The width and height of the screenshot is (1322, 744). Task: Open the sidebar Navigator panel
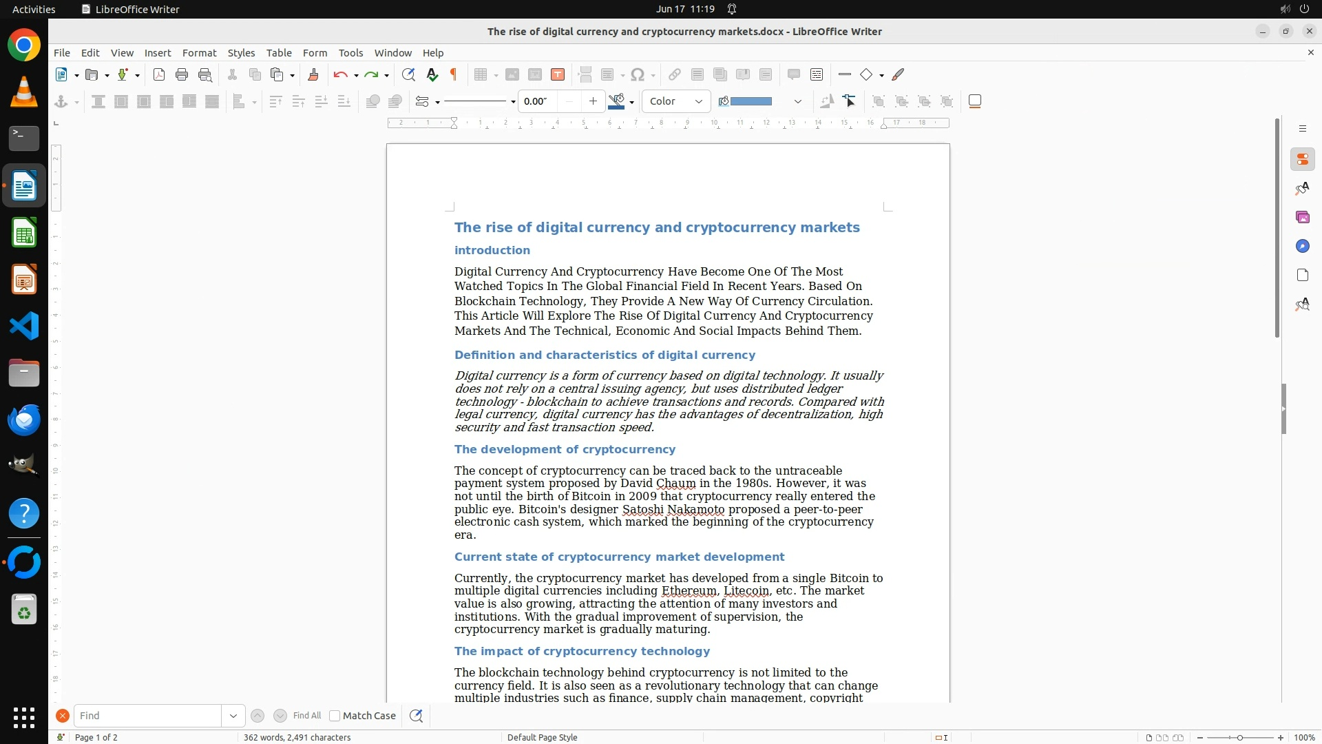(1302, 247)
